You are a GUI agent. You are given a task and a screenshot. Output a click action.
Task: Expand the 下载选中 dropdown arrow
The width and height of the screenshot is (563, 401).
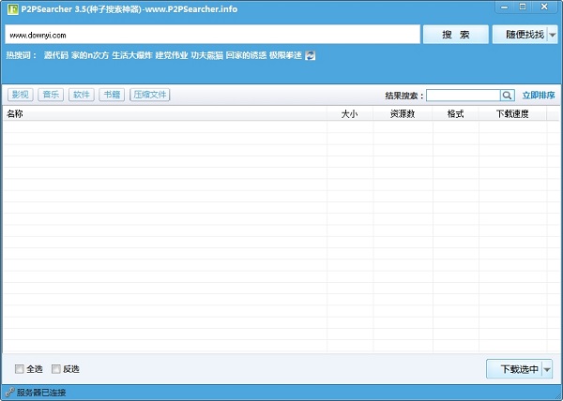(547, 369)
